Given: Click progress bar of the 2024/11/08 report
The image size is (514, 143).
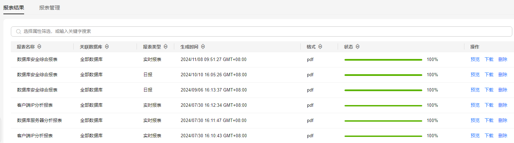Looking at the screenshot, I should click(x=383, y=60).
